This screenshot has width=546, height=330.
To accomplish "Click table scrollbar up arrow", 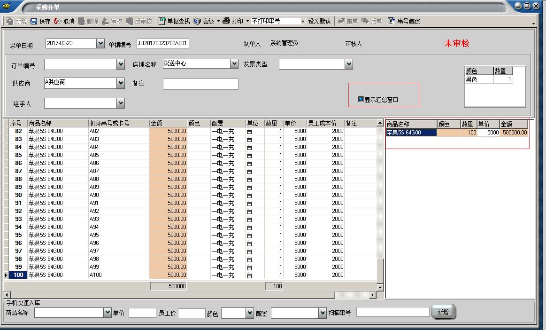I will (x=380, y=123).
